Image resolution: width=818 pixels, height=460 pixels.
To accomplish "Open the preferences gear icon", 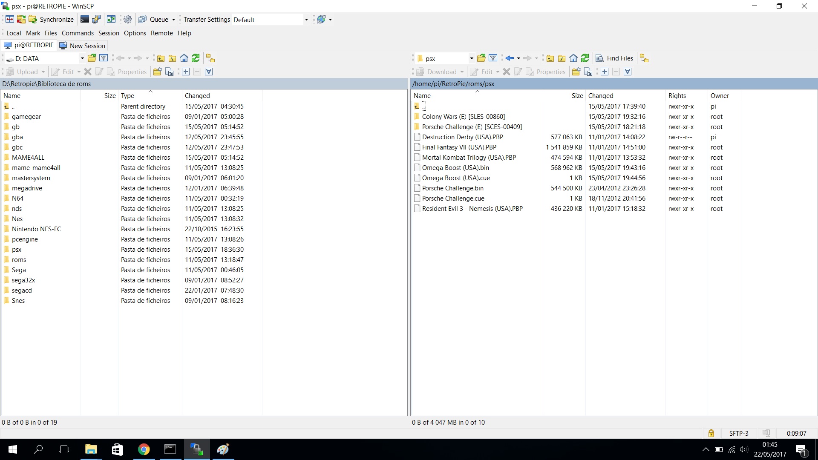I will pos(127,20).
